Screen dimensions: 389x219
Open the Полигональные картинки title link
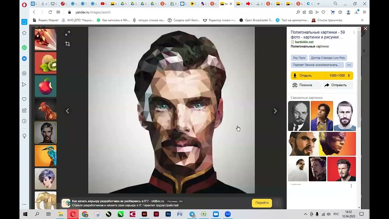318,35
